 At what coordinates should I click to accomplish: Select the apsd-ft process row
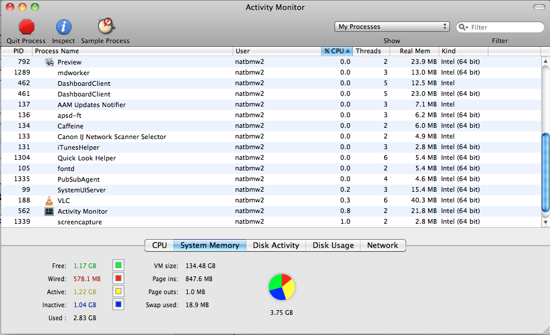(x=271, y=115)
